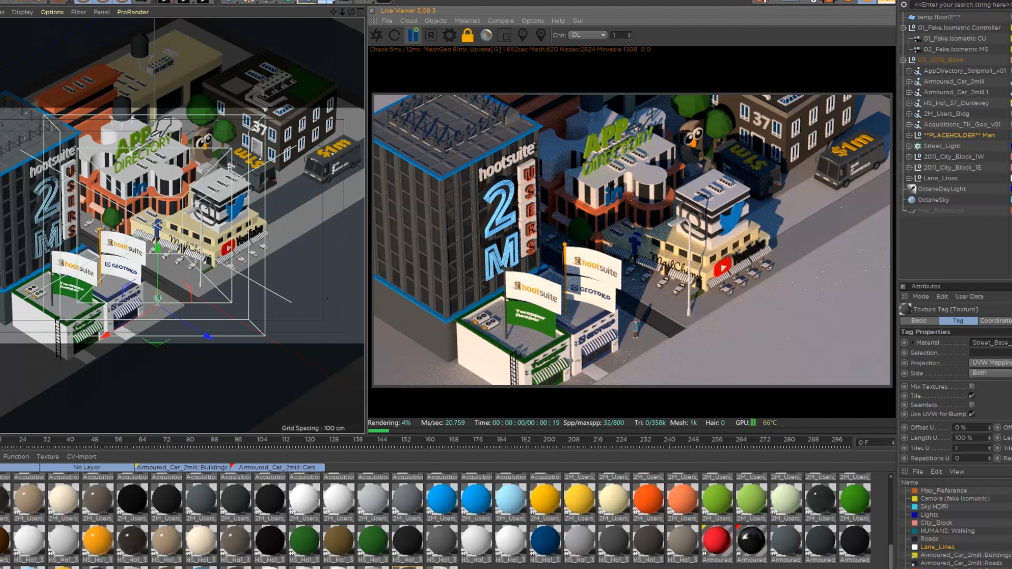
Task: Open the Side Both dropdown
Action: tap(990, 372)
